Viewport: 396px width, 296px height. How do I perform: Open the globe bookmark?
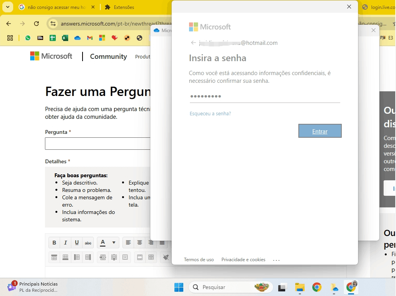[x=139, y=38]
